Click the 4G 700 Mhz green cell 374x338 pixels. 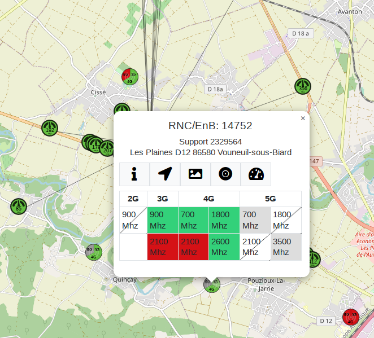(x=193, y=220)
